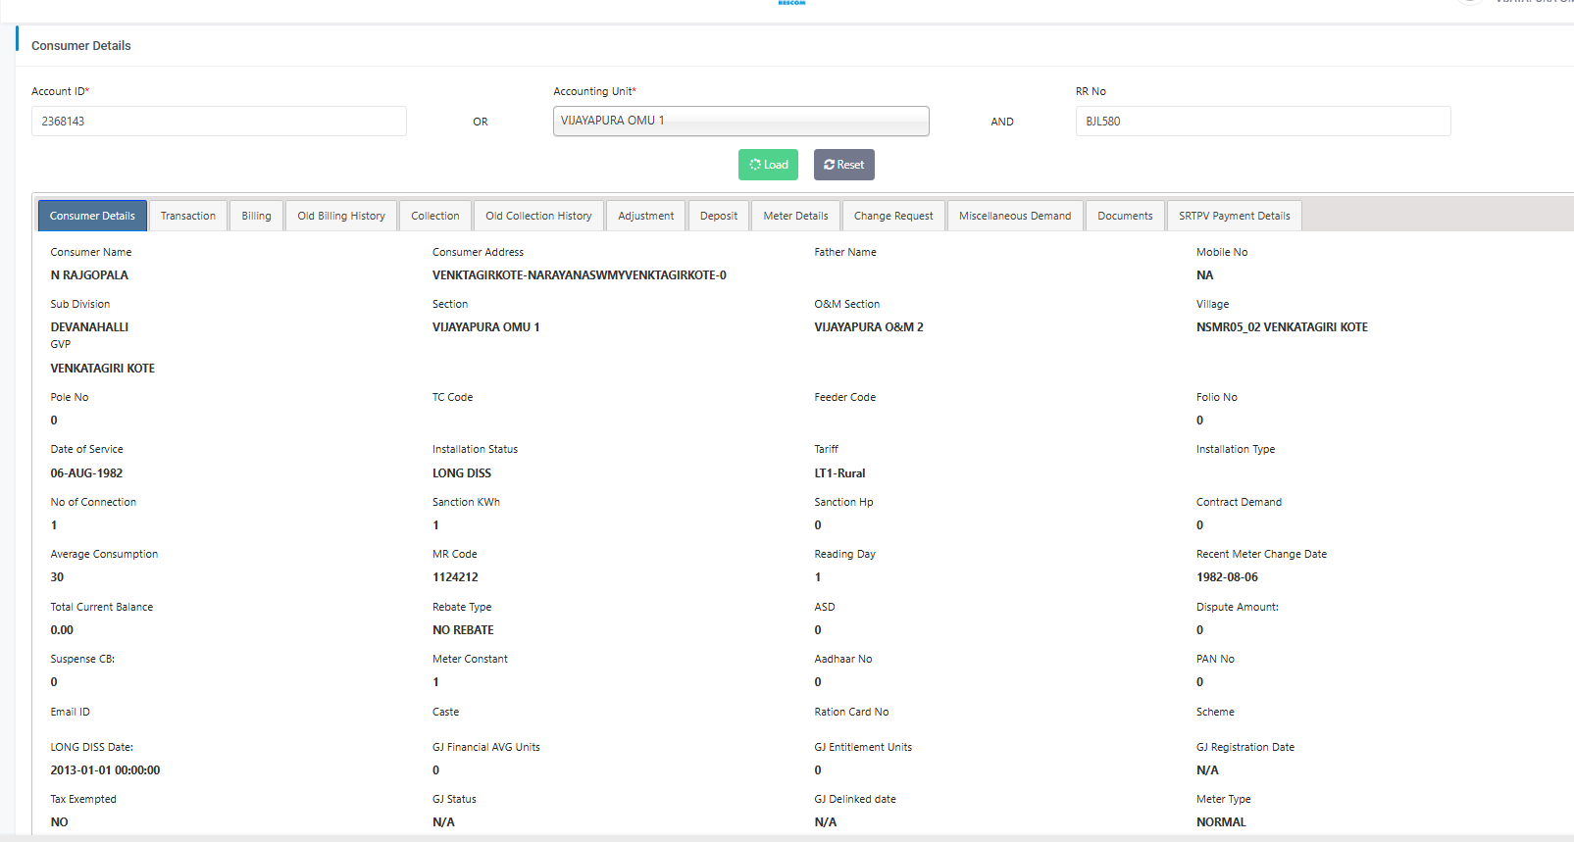
Task: Switch to the Collection tab
Action: tap(435, 216)
